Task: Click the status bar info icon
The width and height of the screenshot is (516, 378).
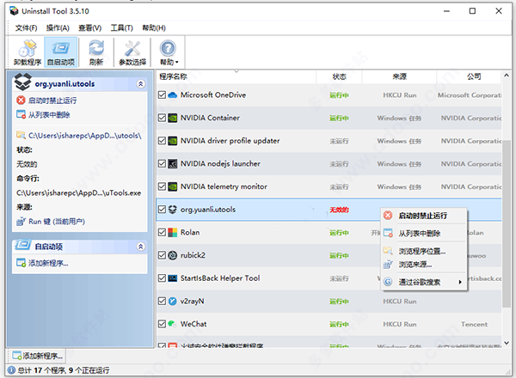Action: click(11, 370)
